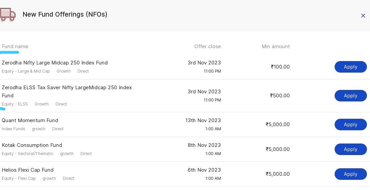Apply for Kotak Consumption Fund
Screen dimensions: 370x190
tap(350, 149)
